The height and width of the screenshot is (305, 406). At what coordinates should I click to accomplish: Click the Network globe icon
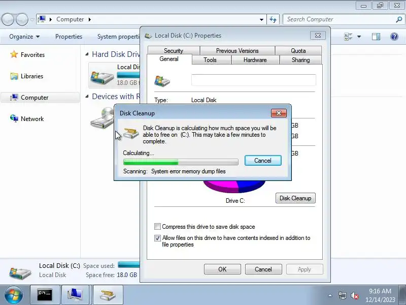(14, 118)
